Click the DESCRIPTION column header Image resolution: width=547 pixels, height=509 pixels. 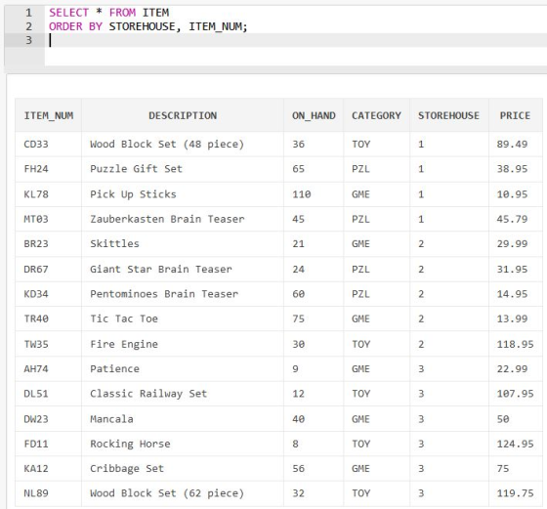[183, 115]
